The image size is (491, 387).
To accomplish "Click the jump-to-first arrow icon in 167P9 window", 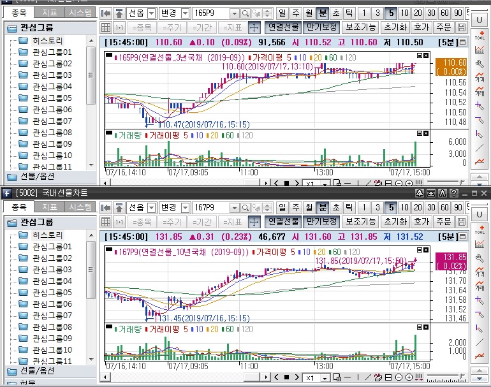I will 106,208.
